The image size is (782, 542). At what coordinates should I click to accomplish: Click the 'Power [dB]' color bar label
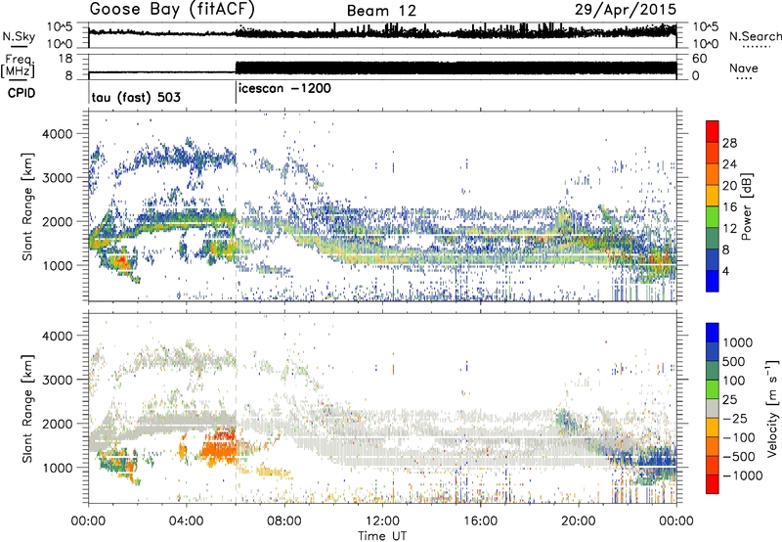point(746,206)
